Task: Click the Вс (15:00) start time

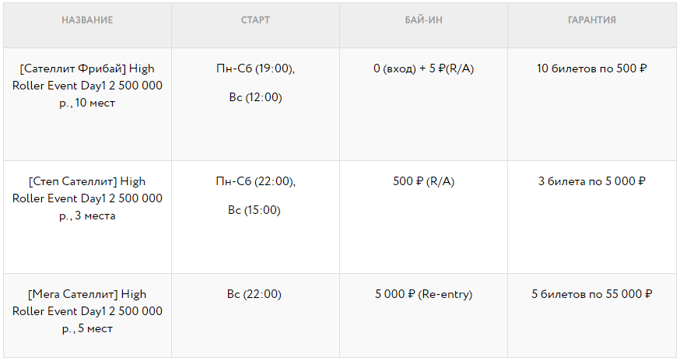Action: point(255,210)
